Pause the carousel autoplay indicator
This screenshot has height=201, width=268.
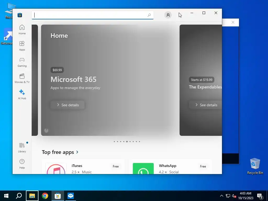(46, 131)
